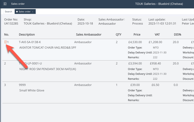The width and height of the screenshot is (194, 122).
Task: Click order number UK13228S
Action: pos(11,24)
